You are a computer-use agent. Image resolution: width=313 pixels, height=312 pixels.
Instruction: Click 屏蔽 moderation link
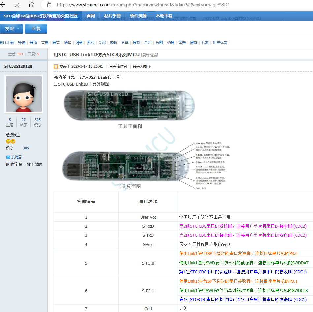(x=194, y=43)
